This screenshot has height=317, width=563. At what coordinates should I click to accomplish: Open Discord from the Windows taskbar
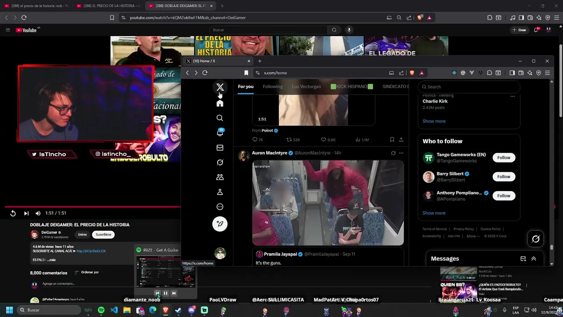point(191,310)
